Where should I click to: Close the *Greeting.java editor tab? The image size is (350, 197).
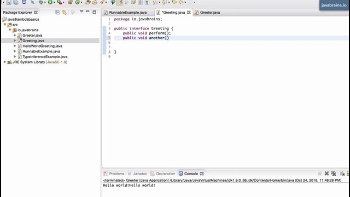tap(189, 13)
